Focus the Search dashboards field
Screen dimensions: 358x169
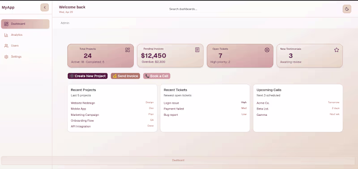point(215,9)
